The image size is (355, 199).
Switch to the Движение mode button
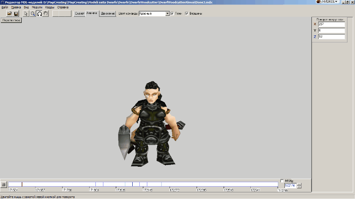tap(107, 14)
